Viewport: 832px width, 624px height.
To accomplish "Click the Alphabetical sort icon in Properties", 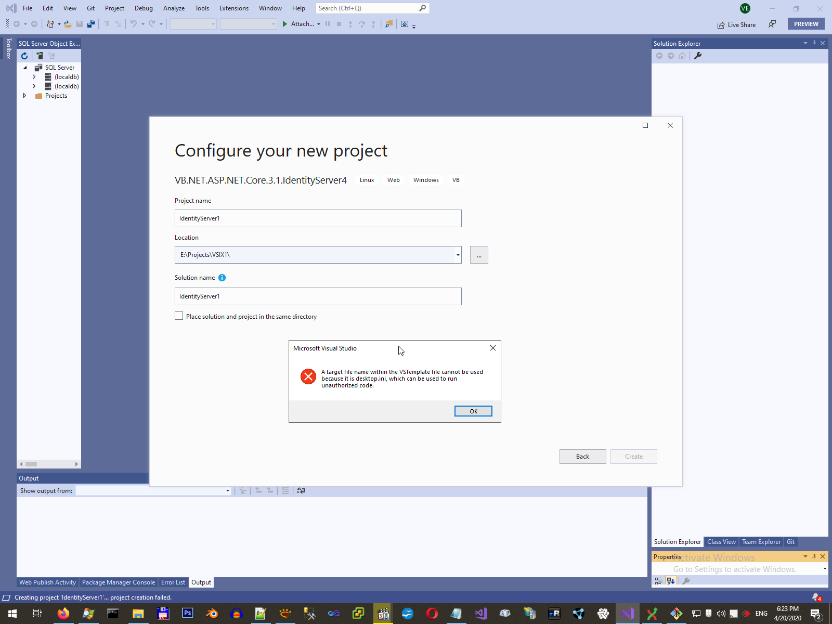I will 671,581.
